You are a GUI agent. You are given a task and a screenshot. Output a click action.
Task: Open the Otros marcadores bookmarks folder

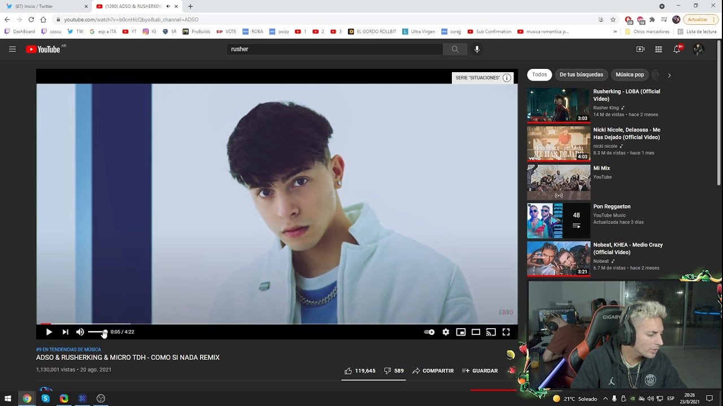[647, 32]
